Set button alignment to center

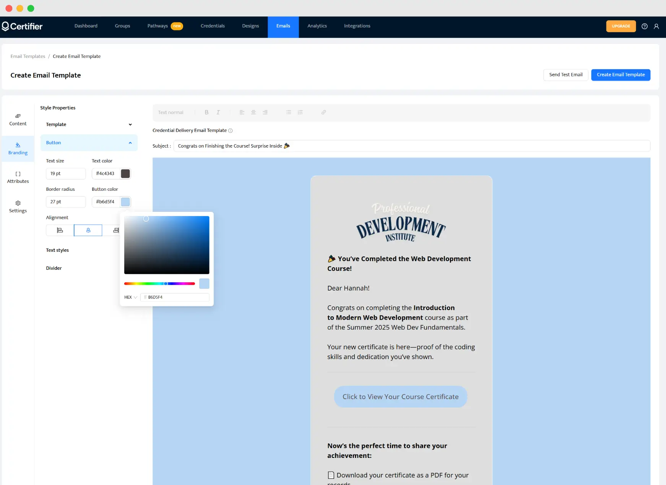pyautogui.click(x=88, y=230)
